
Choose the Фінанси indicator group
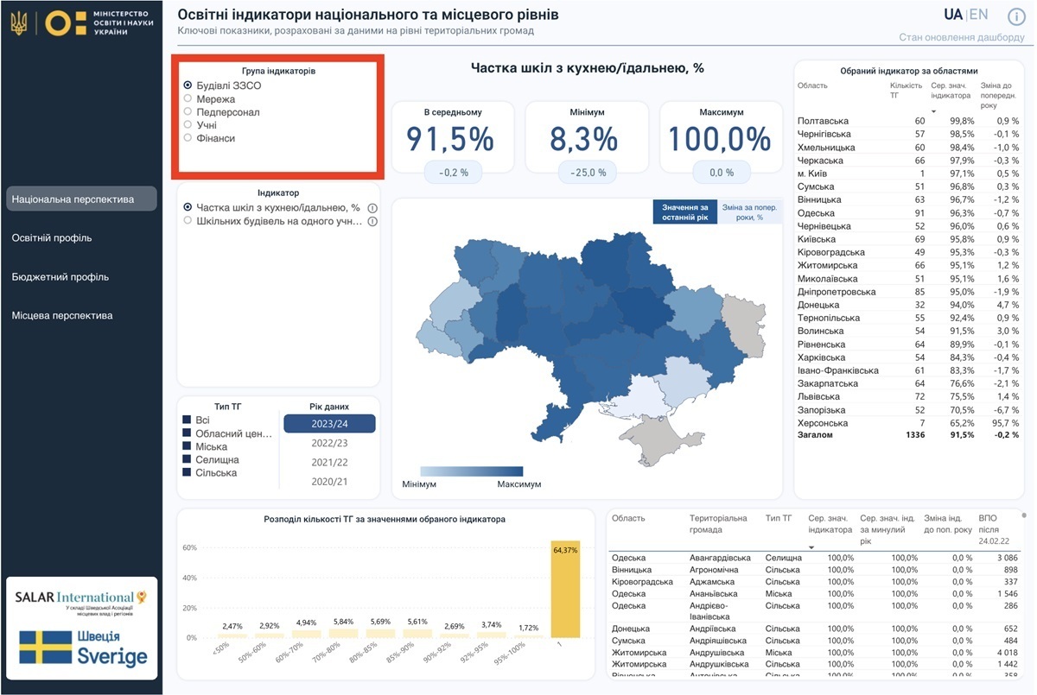coord(188,138)
